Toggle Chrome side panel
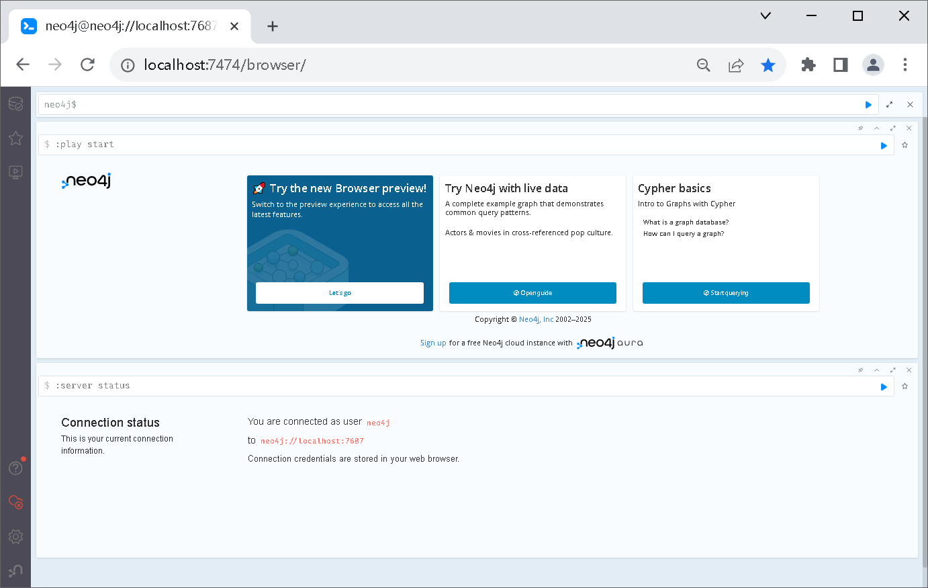Viewport: 928px width, 588px height. tap(841, 65)
